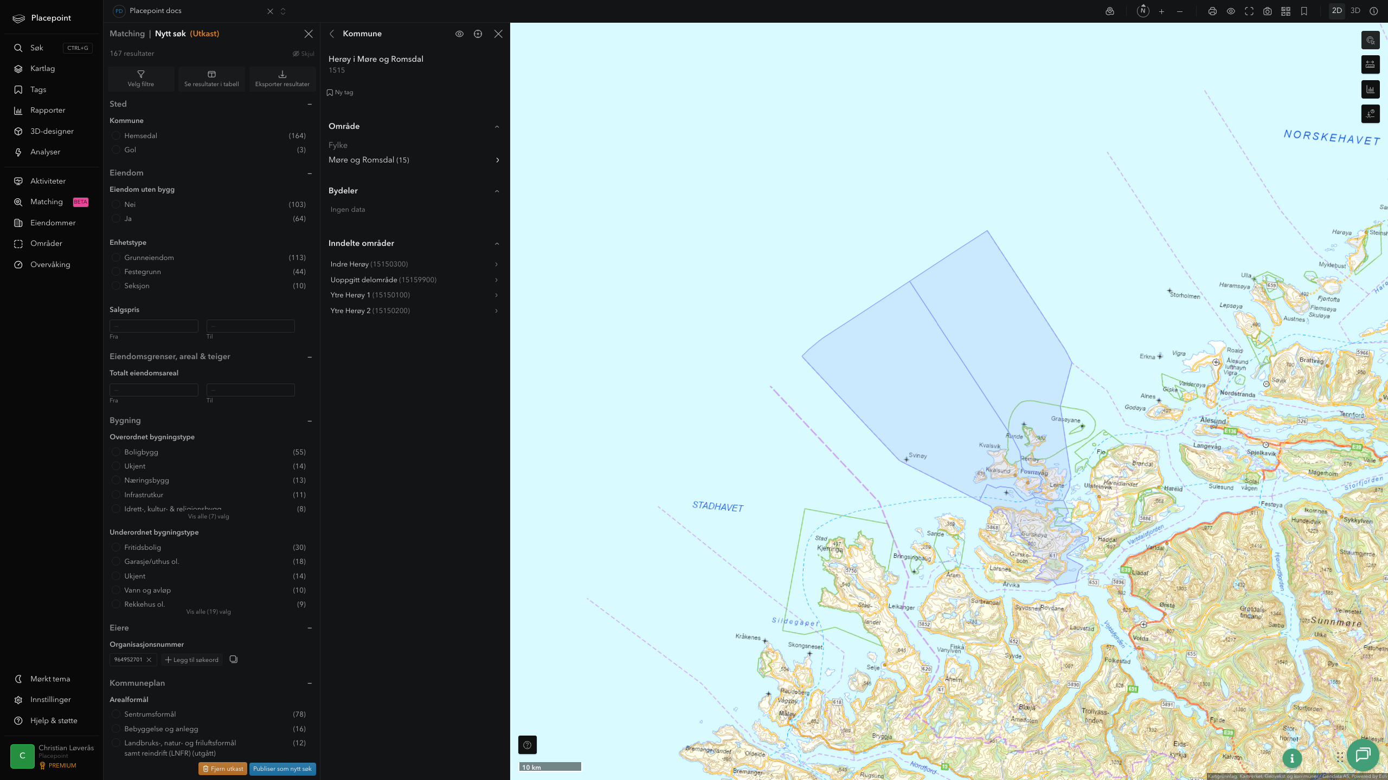Zoom to Kommune with target icon

[x=478, y=34]
